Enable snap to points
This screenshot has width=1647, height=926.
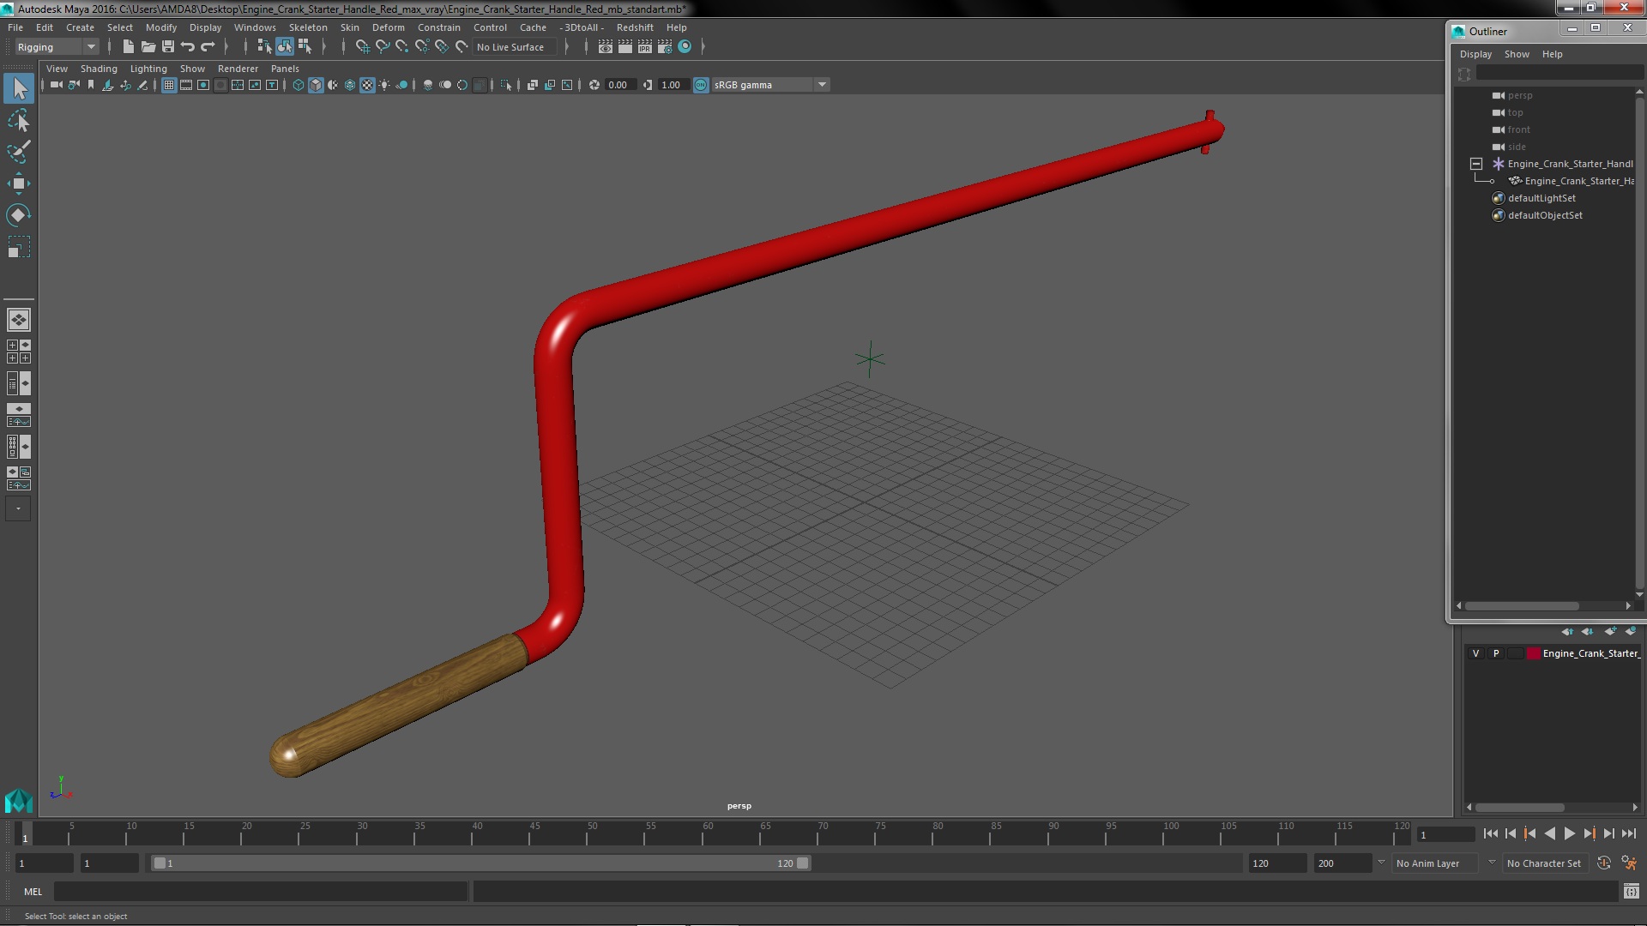click(x=402, y=47)
